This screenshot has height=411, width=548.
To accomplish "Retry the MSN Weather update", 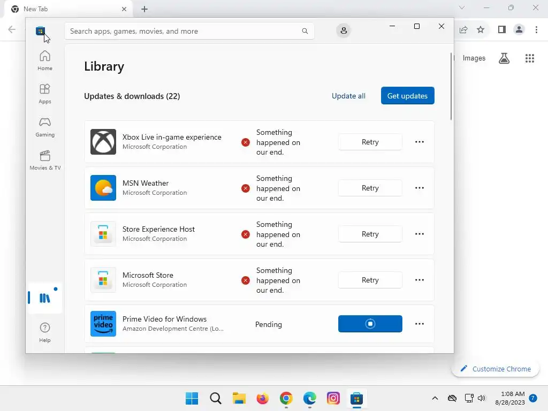I will pyautogui.click(x=370, y=188).
